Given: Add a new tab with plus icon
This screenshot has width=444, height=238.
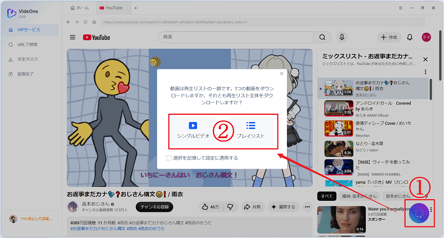Looking at the screenshot, I should pyautogui.click(x=135, y=8).
